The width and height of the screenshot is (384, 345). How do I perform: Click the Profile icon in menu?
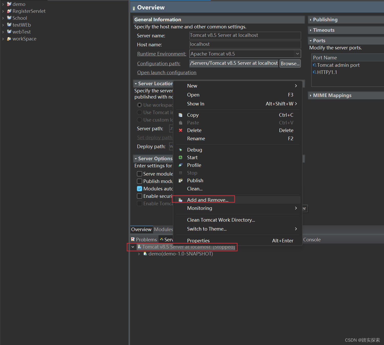coord(180,165)
